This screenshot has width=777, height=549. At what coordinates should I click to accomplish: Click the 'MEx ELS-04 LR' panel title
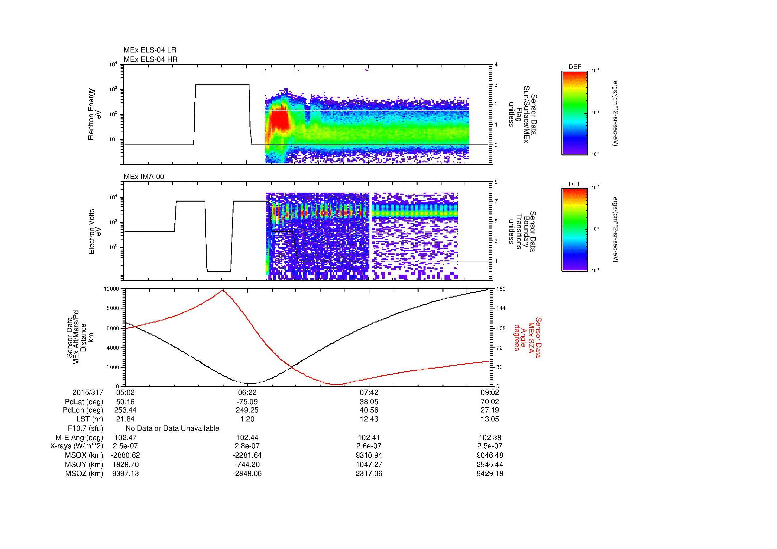149,50
